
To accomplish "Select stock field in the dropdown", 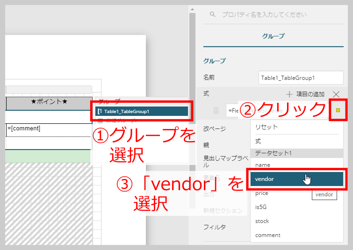I will click(296, 221).
